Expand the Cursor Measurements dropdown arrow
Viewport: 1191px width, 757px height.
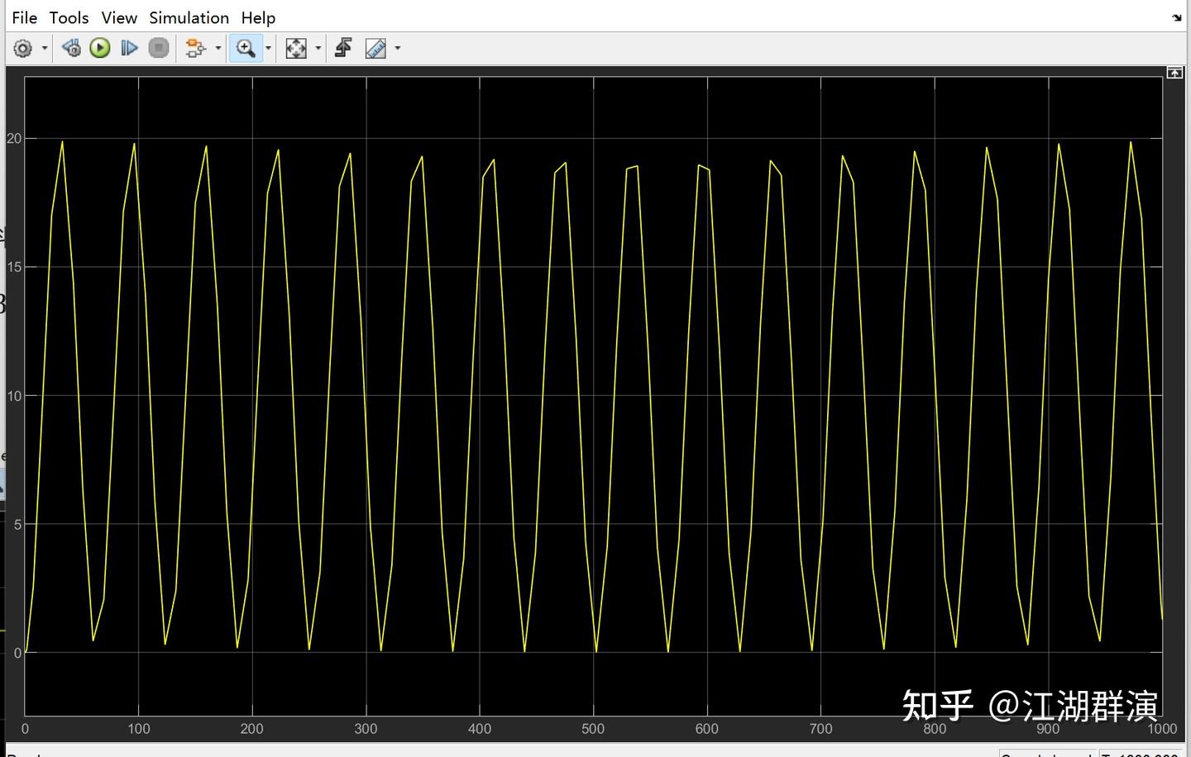(x=398, y=49)
